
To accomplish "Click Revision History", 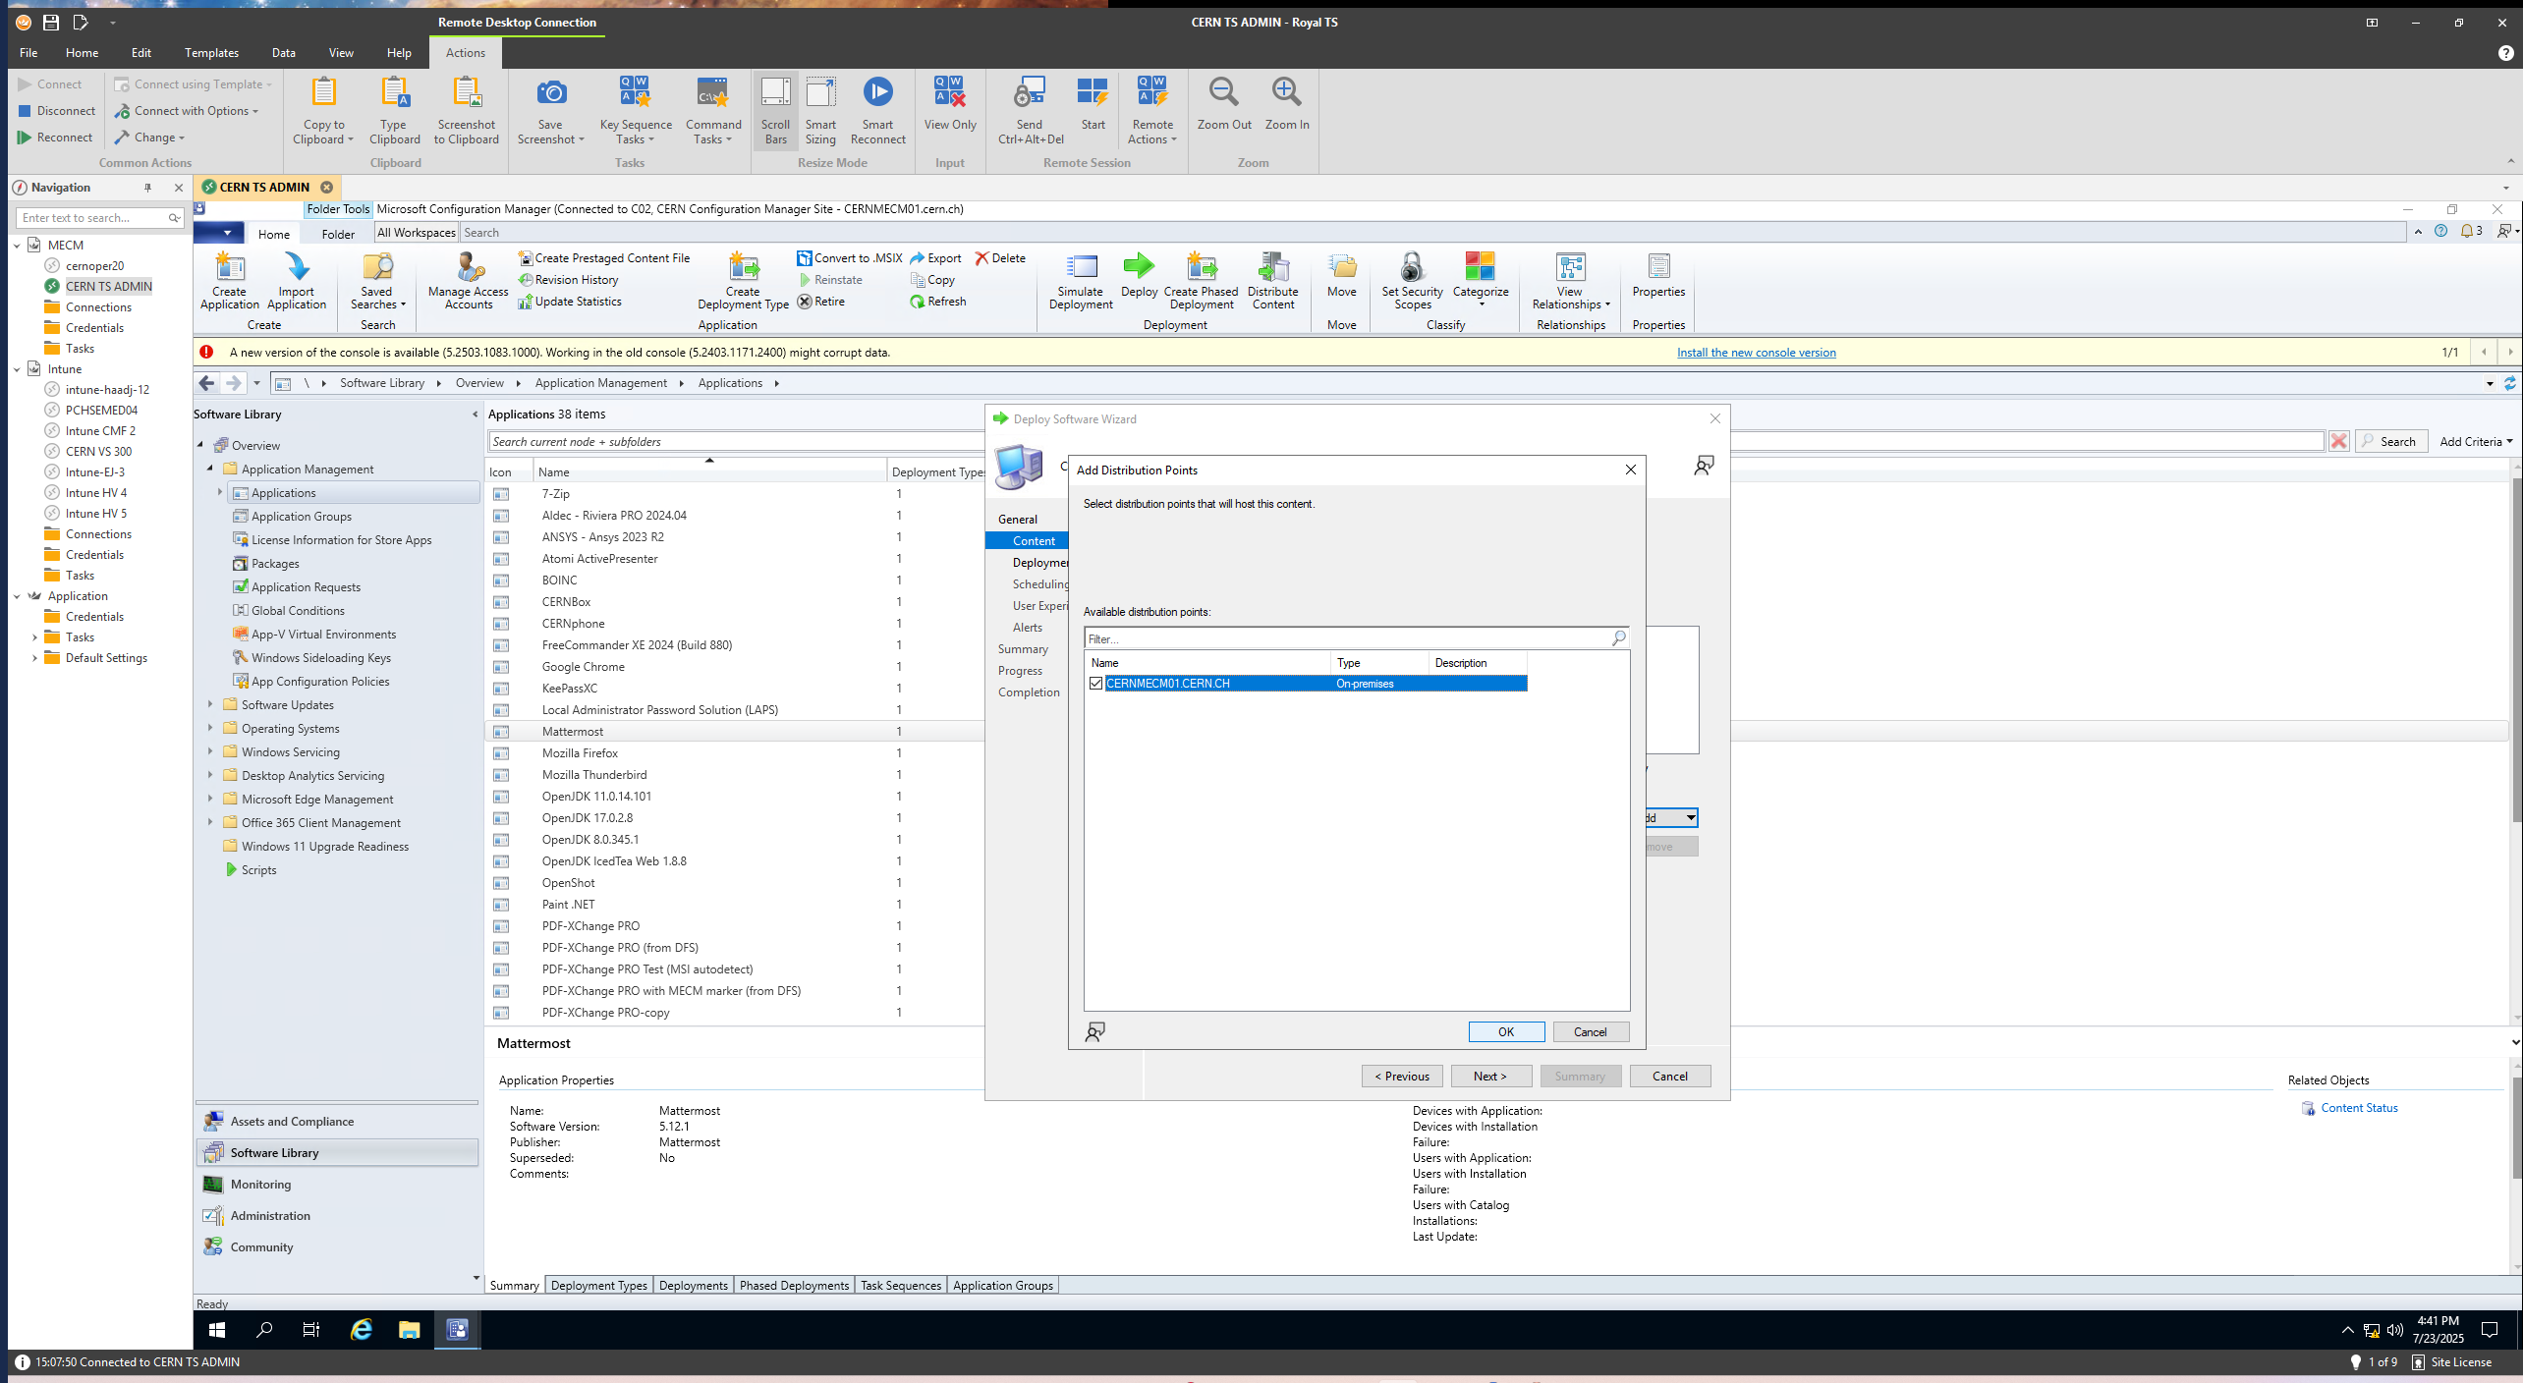I will [569, 280].
